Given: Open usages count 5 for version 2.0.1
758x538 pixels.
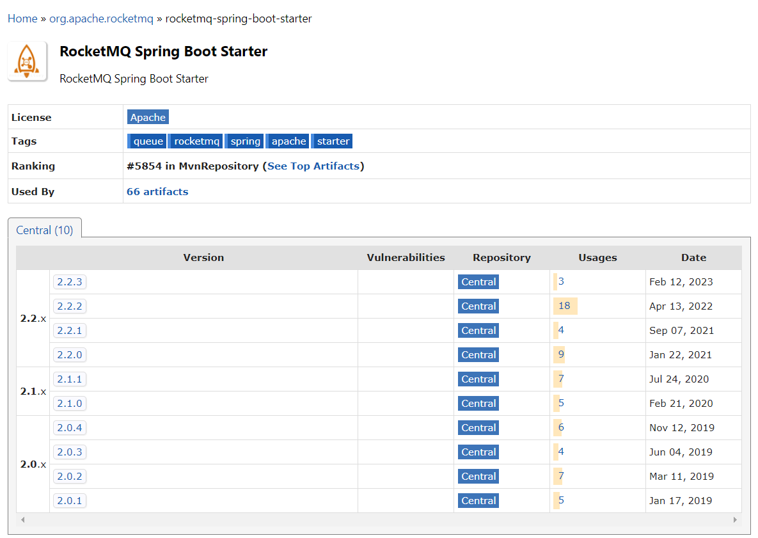Looking at the screenshot, I should point(561,500).
